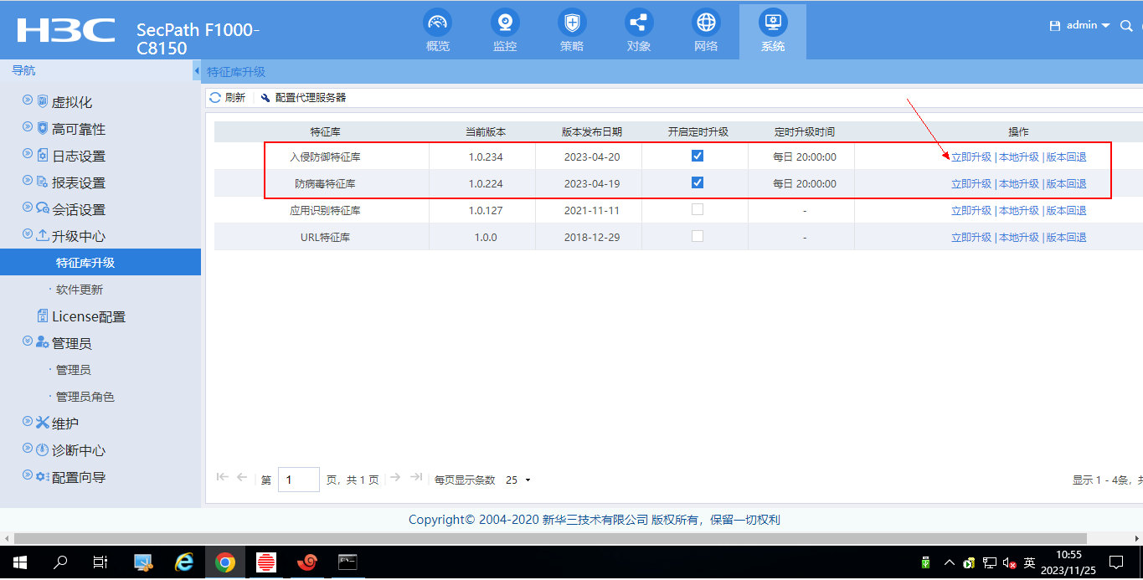Switch to Chrome on the taskbar
Viewport: 1143px width, 580px height.
pyautogui.click(x=224, y=562)
